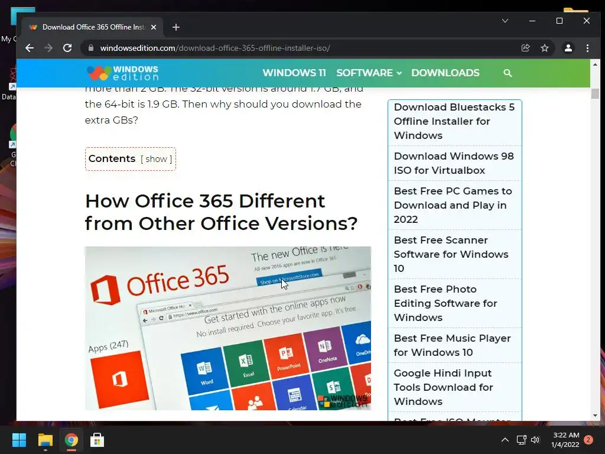This screenshot has height=454, width=605.
Task: Expand the SOFTWARE dropdown menu
Action: pyautogui.click(x=369, y=73)
